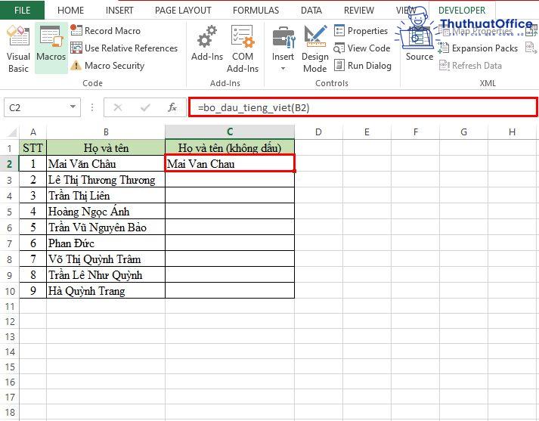This screenshot has width=539, height=421.
Task: Toggle Use Relative References
Action: [124, 48]
